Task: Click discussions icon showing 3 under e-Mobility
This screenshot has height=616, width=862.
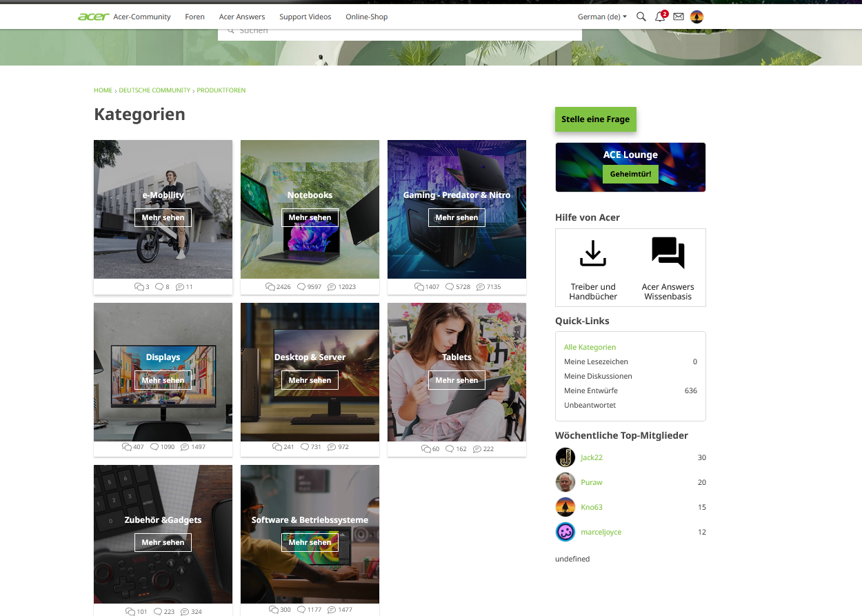Action: coord(139,286)
